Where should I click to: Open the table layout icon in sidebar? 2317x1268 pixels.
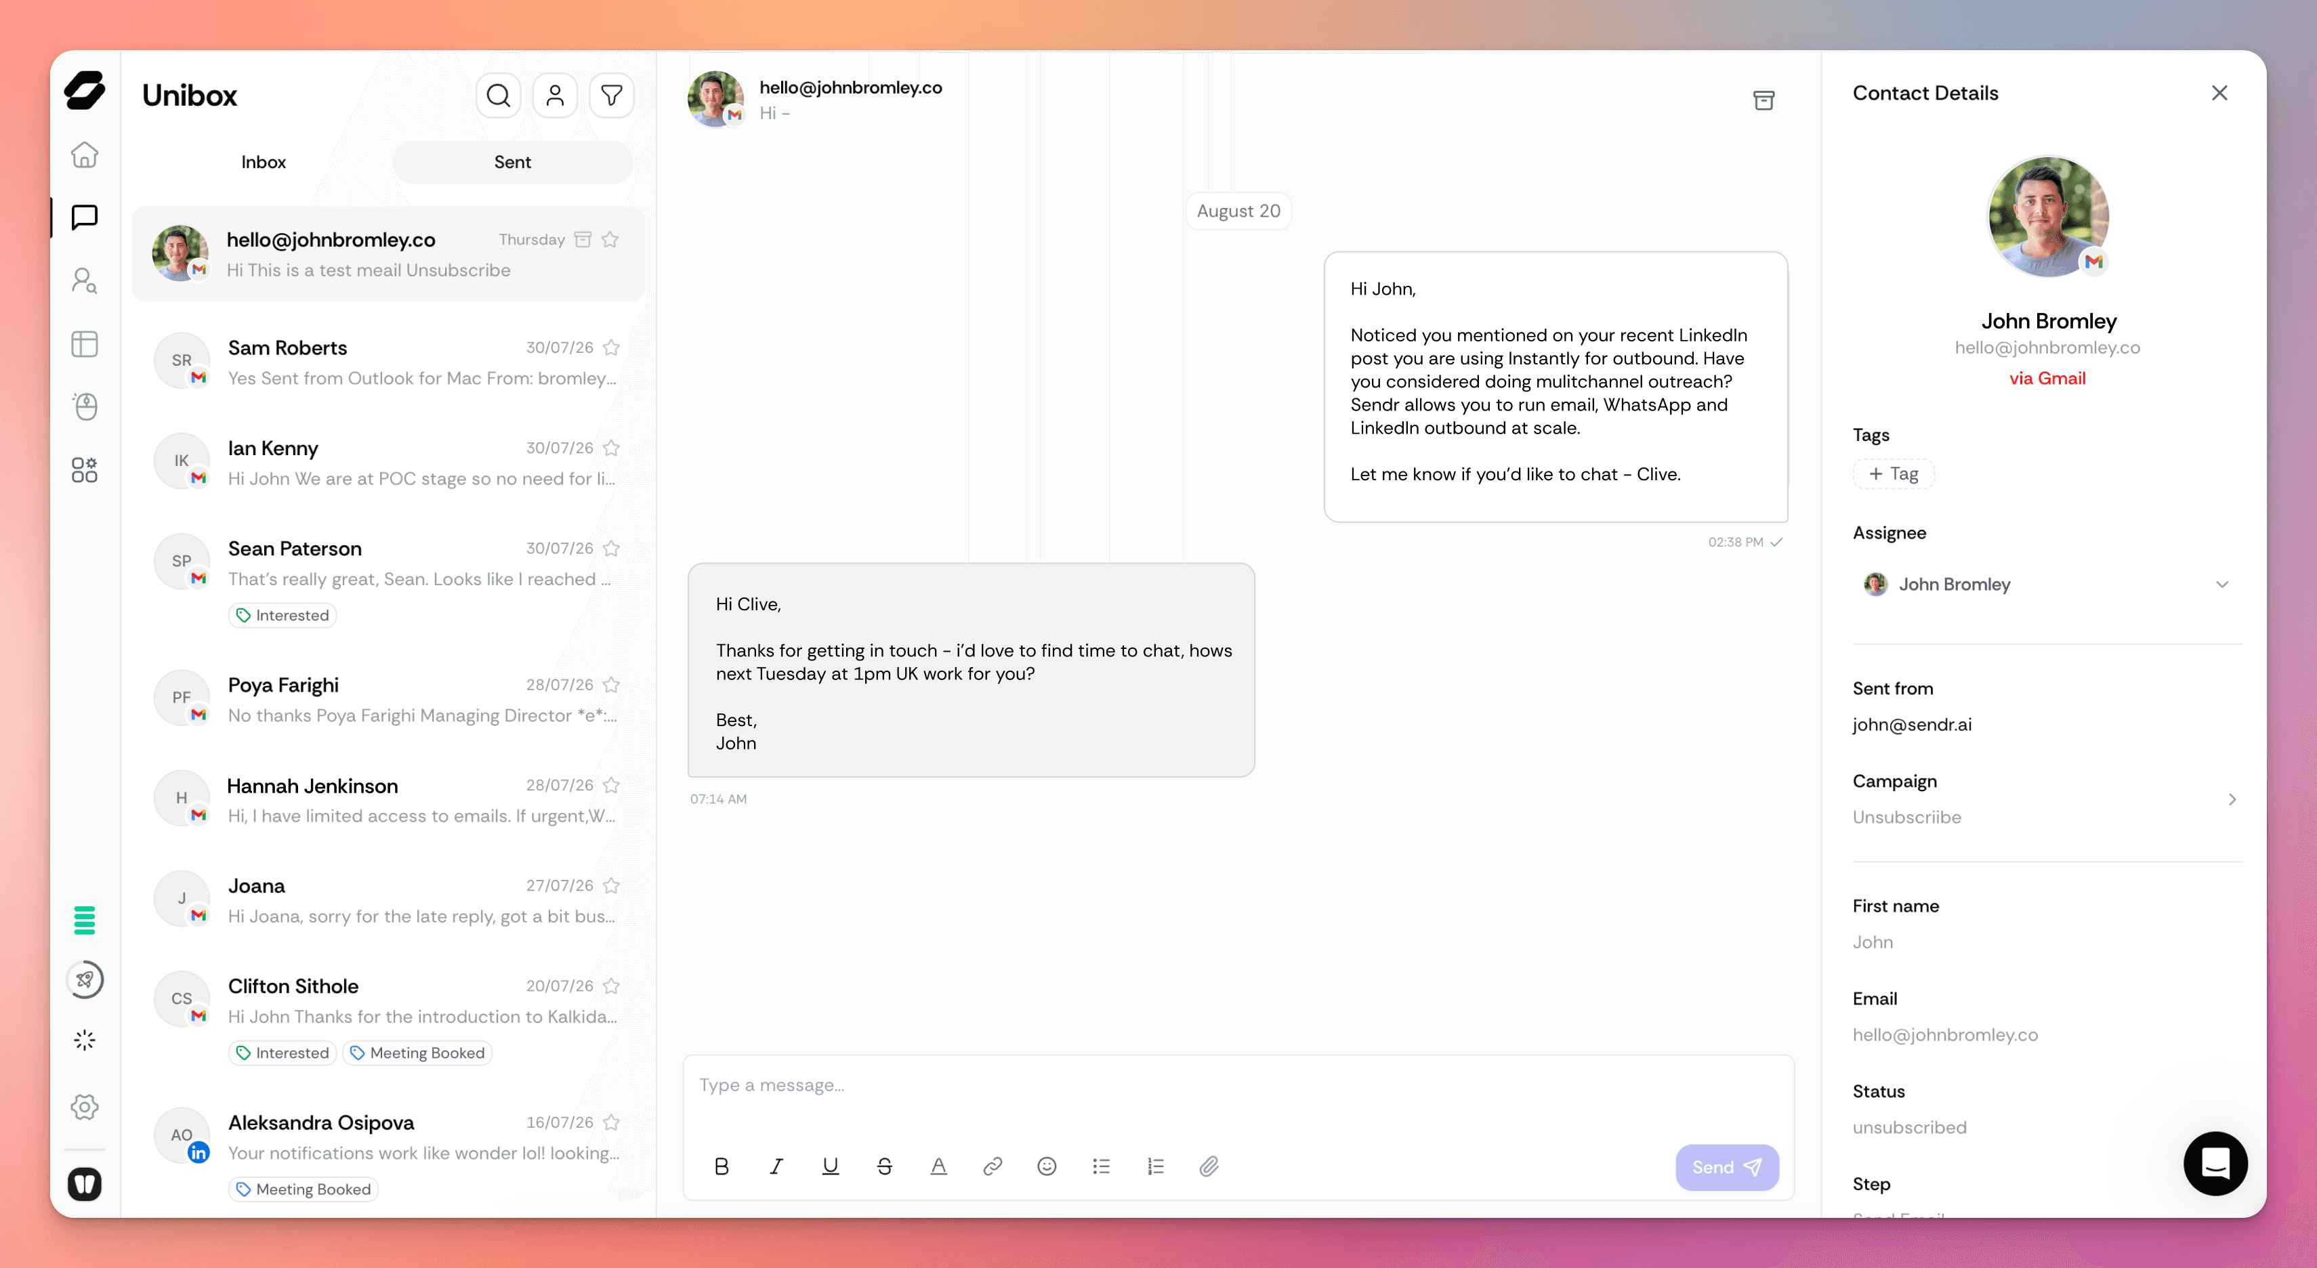(85, 343)
